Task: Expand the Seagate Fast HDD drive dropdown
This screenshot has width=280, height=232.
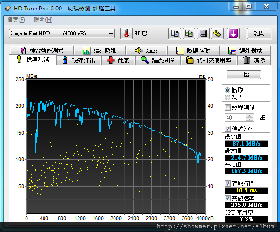Action: 62,34
